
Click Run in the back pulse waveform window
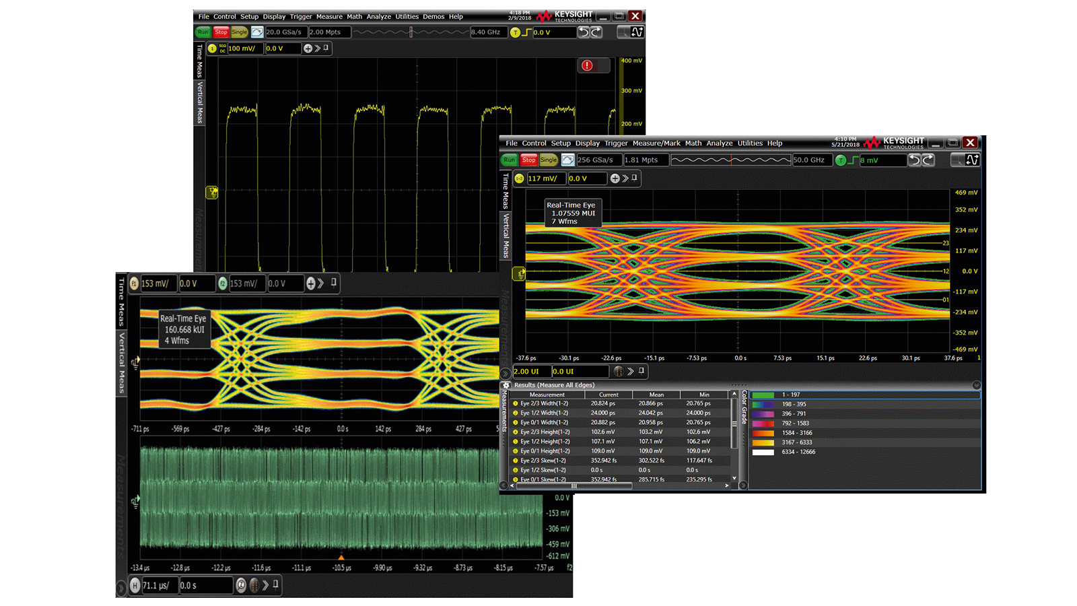click(x=203, y=32)
